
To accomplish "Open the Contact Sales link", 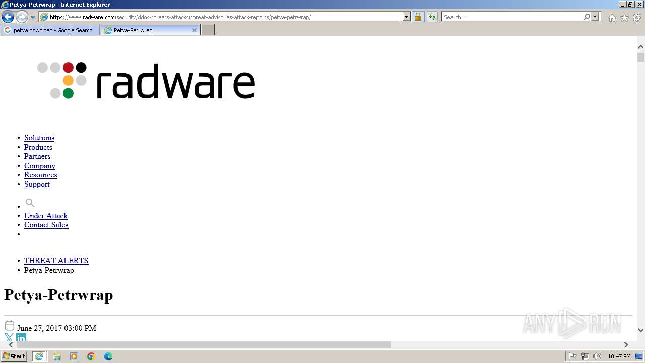I will coord(46,225).
